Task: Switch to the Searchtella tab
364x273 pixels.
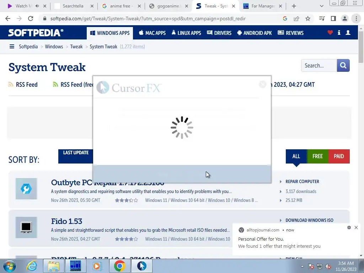Action: click(73, 6)
